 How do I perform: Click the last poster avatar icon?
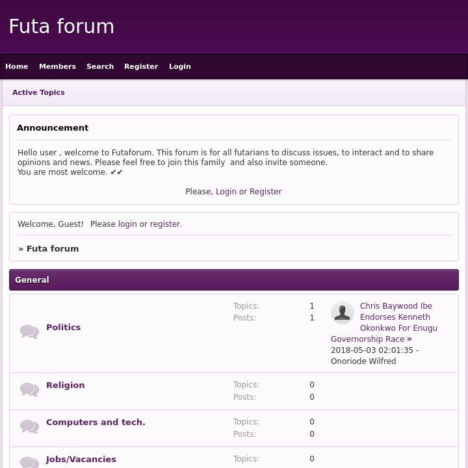pyautogui.click(x=343, y=313)
